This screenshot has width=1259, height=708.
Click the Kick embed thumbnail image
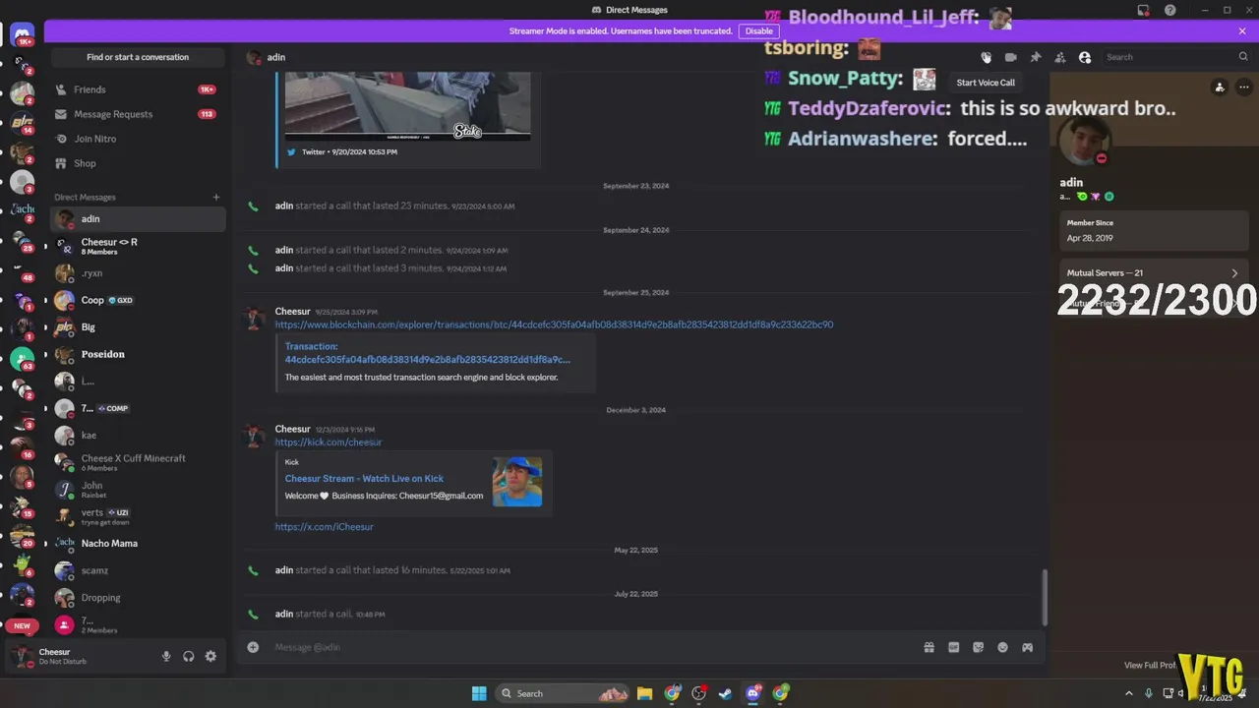pos(517,482)
